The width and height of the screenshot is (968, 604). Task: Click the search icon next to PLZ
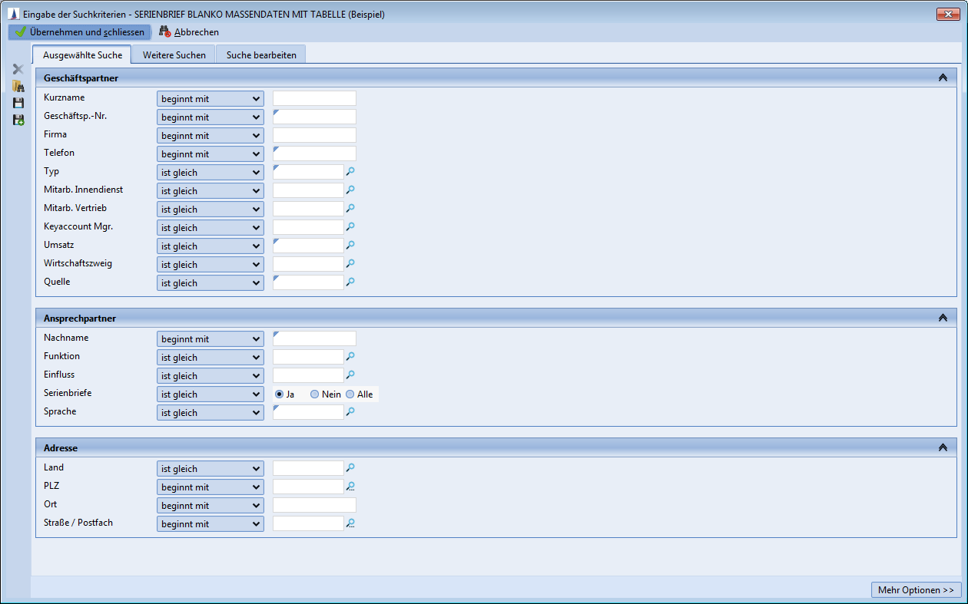[350, 487]
